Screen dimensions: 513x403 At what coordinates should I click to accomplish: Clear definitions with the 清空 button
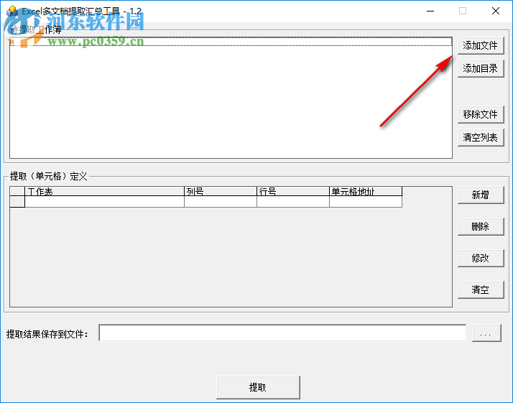click(x=480, y=289)
